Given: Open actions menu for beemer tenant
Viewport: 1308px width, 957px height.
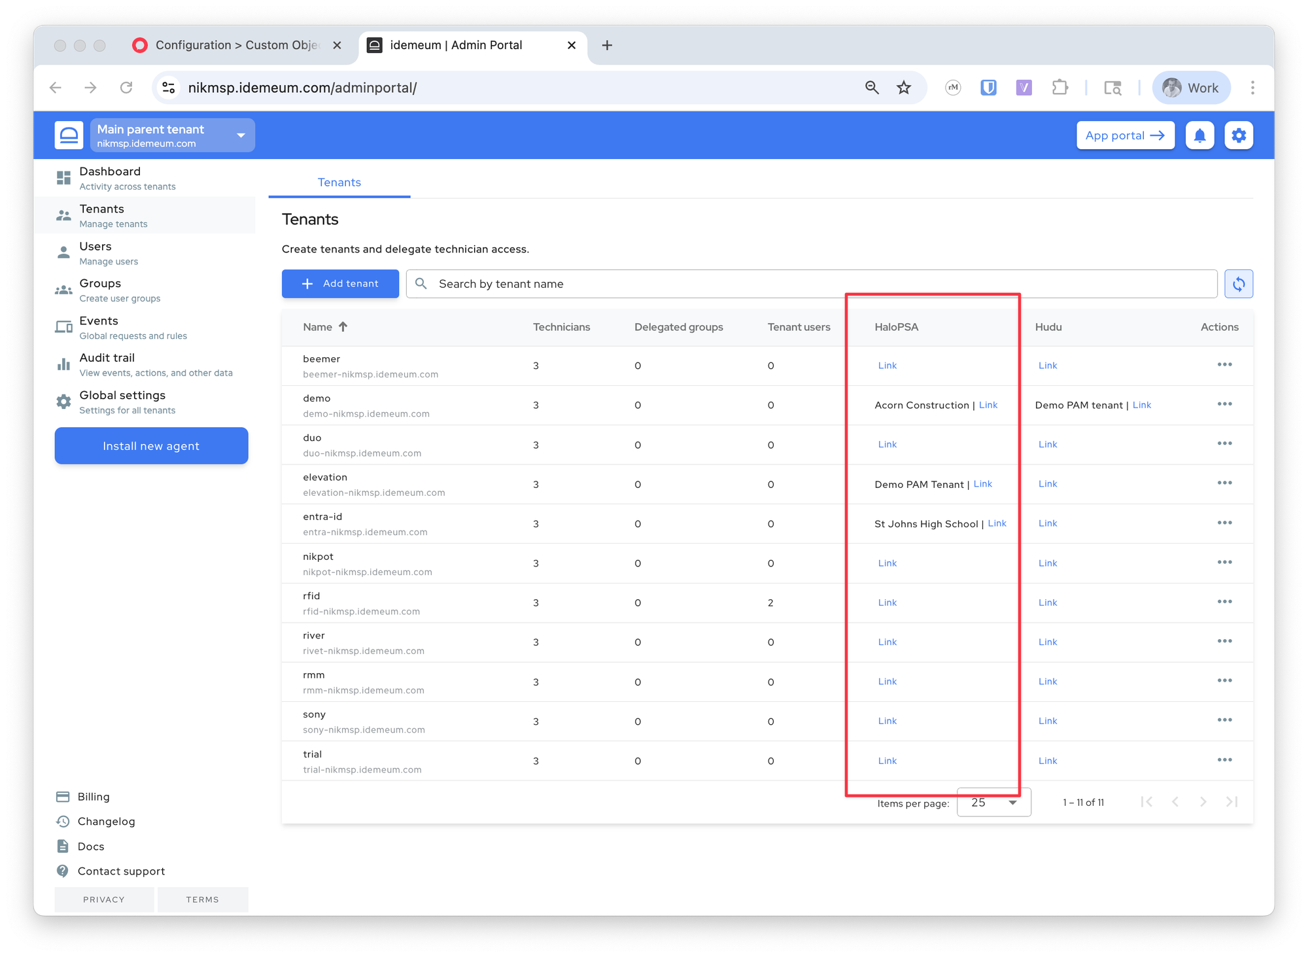Looking at the screenshot, I should point(1224,364).
